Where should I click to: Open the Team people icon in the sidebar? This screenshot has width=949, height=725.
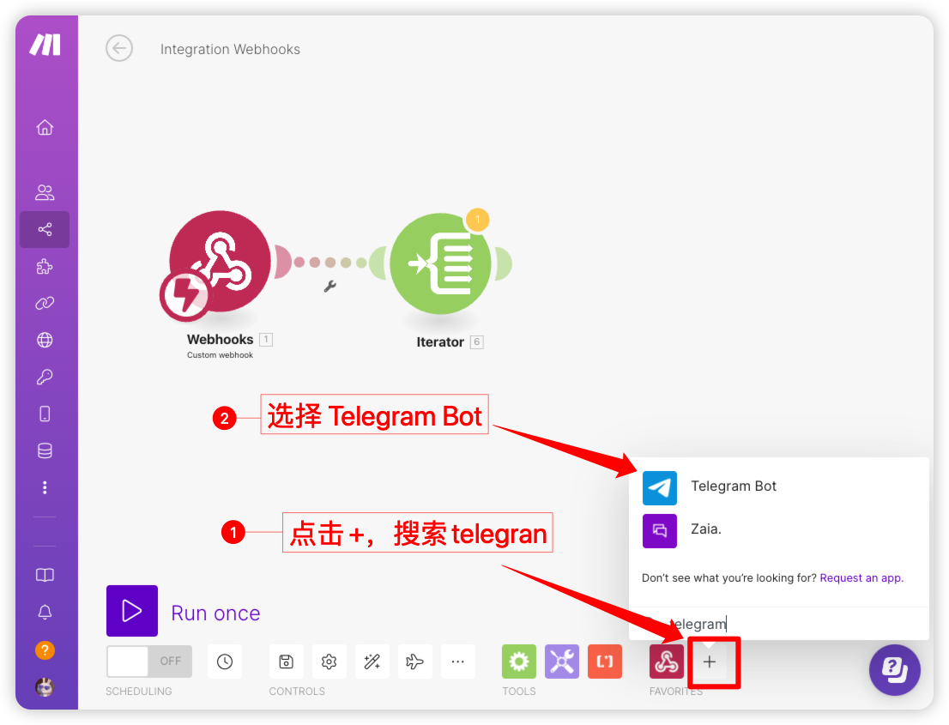coord(45,192)
